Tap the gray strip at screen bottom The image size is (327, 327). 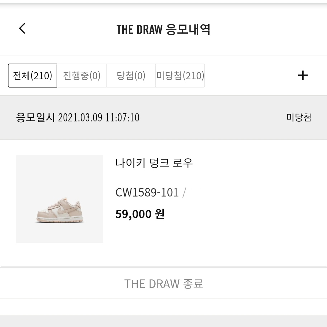pyautogui.click(x=163, y=322)
